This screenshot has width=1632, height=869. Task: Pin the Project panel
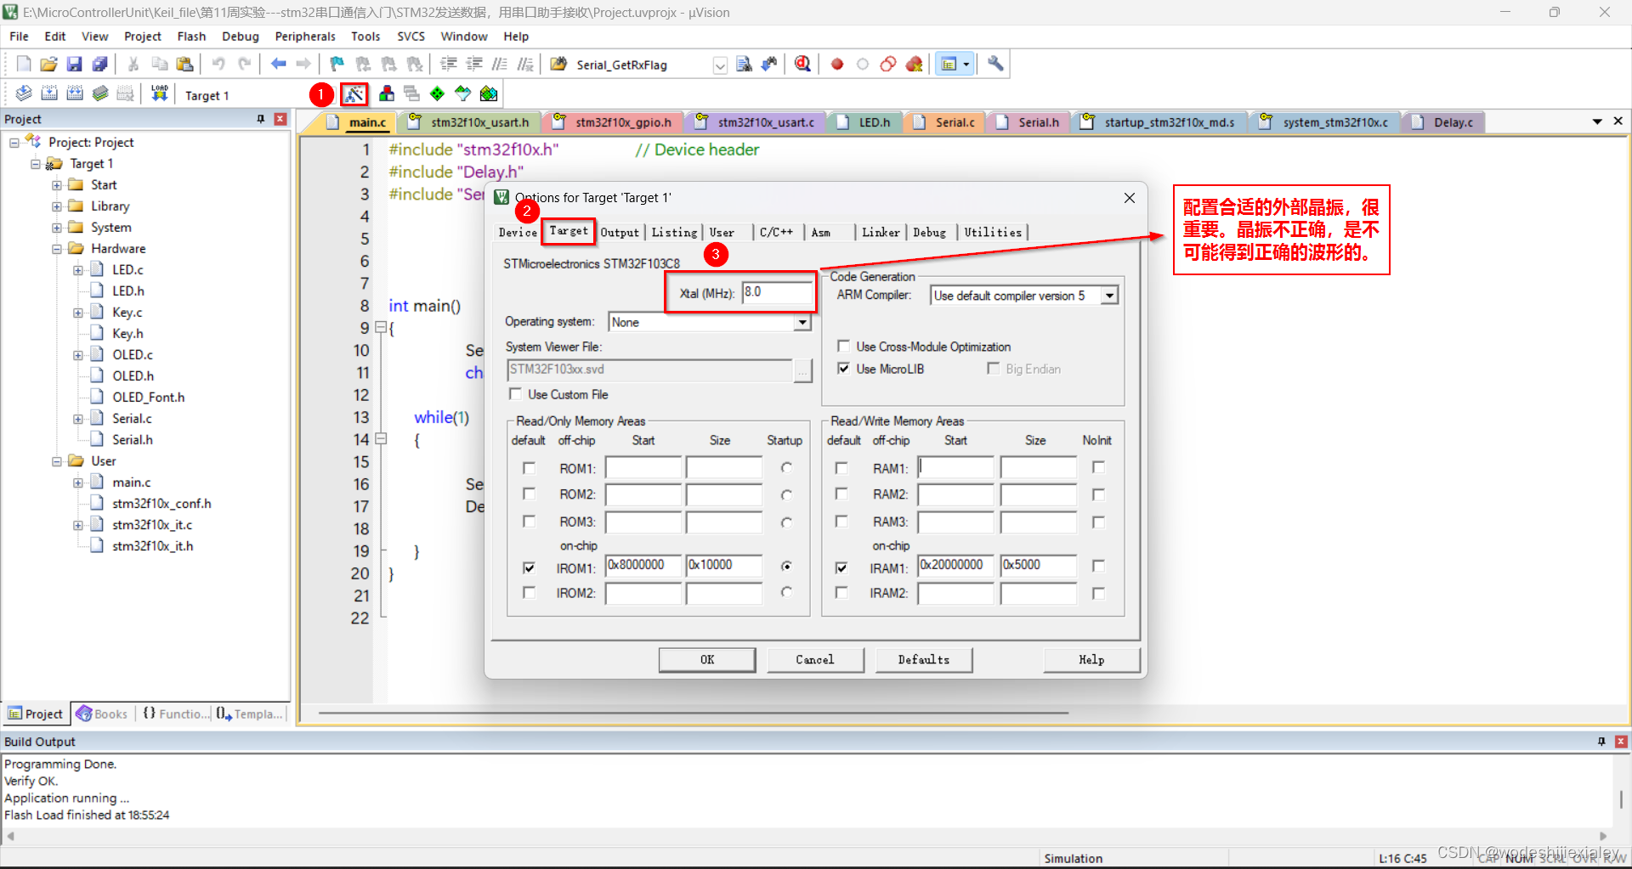pos(261,119)
